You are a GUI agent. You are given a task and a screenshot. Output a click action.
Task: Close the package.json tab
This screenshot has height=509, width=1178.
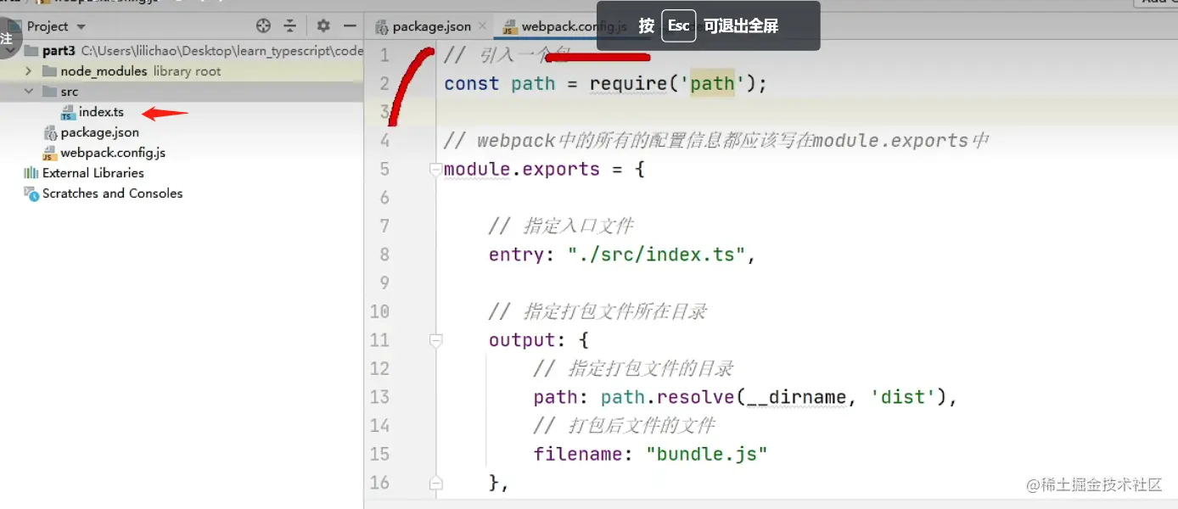483,26
